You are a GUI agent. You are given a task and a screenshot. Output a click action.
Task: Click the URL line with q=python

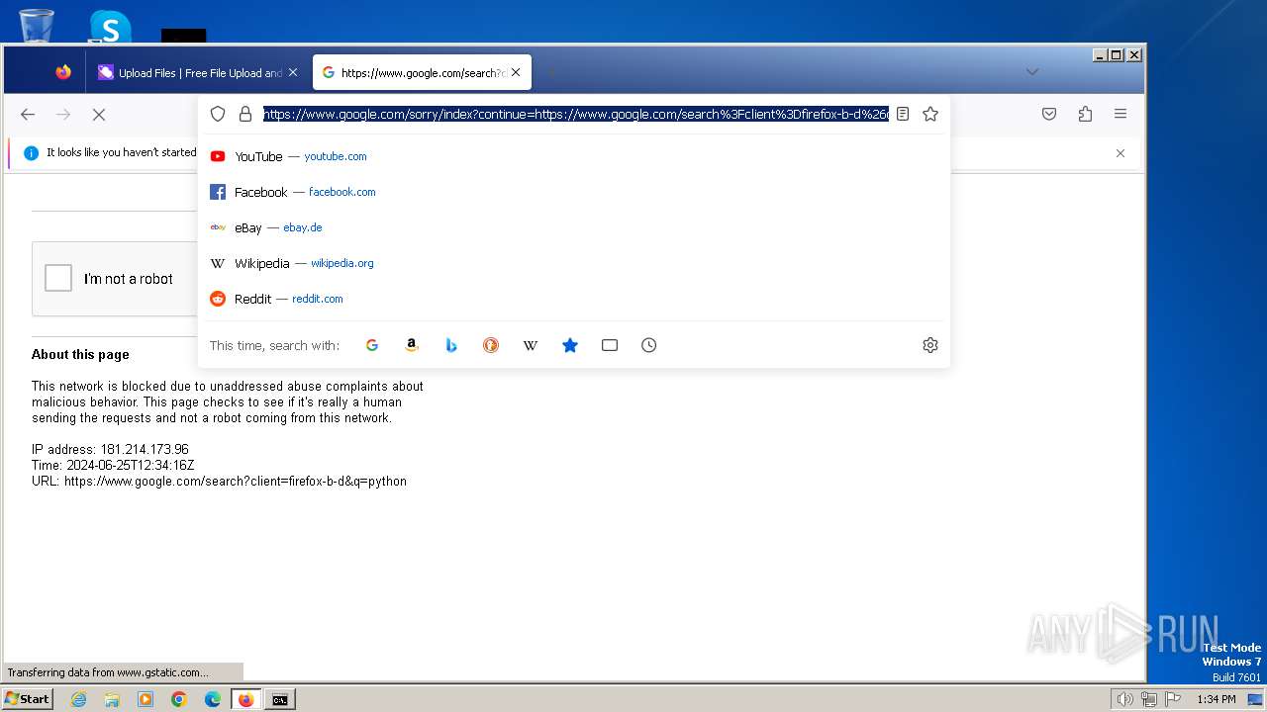click(219, 481)
